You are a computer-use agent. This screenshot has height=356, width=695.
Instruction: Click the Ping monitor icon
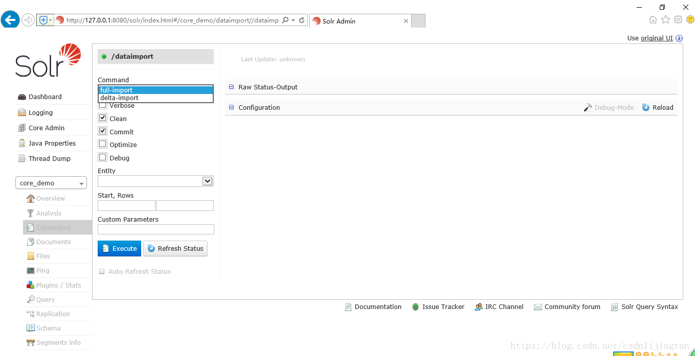(x=31, y=270)
